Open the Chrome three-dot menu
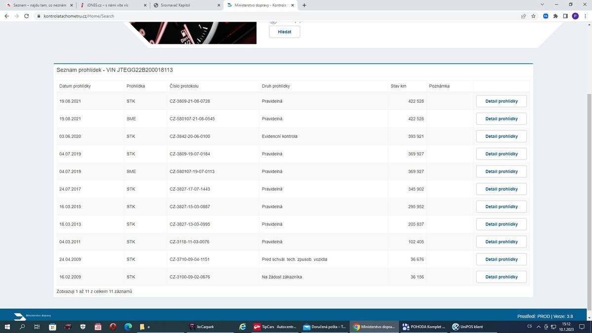This screenshot has width=592, height=333. (585, 16)
